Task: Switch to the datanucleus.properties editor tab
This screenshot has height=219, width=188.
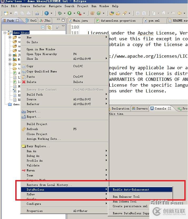Action: tap(116, 21)
